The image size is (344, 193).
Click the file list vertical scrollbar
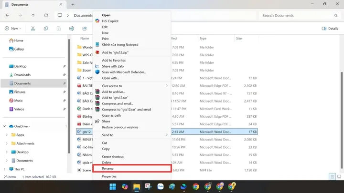(341, 120)
